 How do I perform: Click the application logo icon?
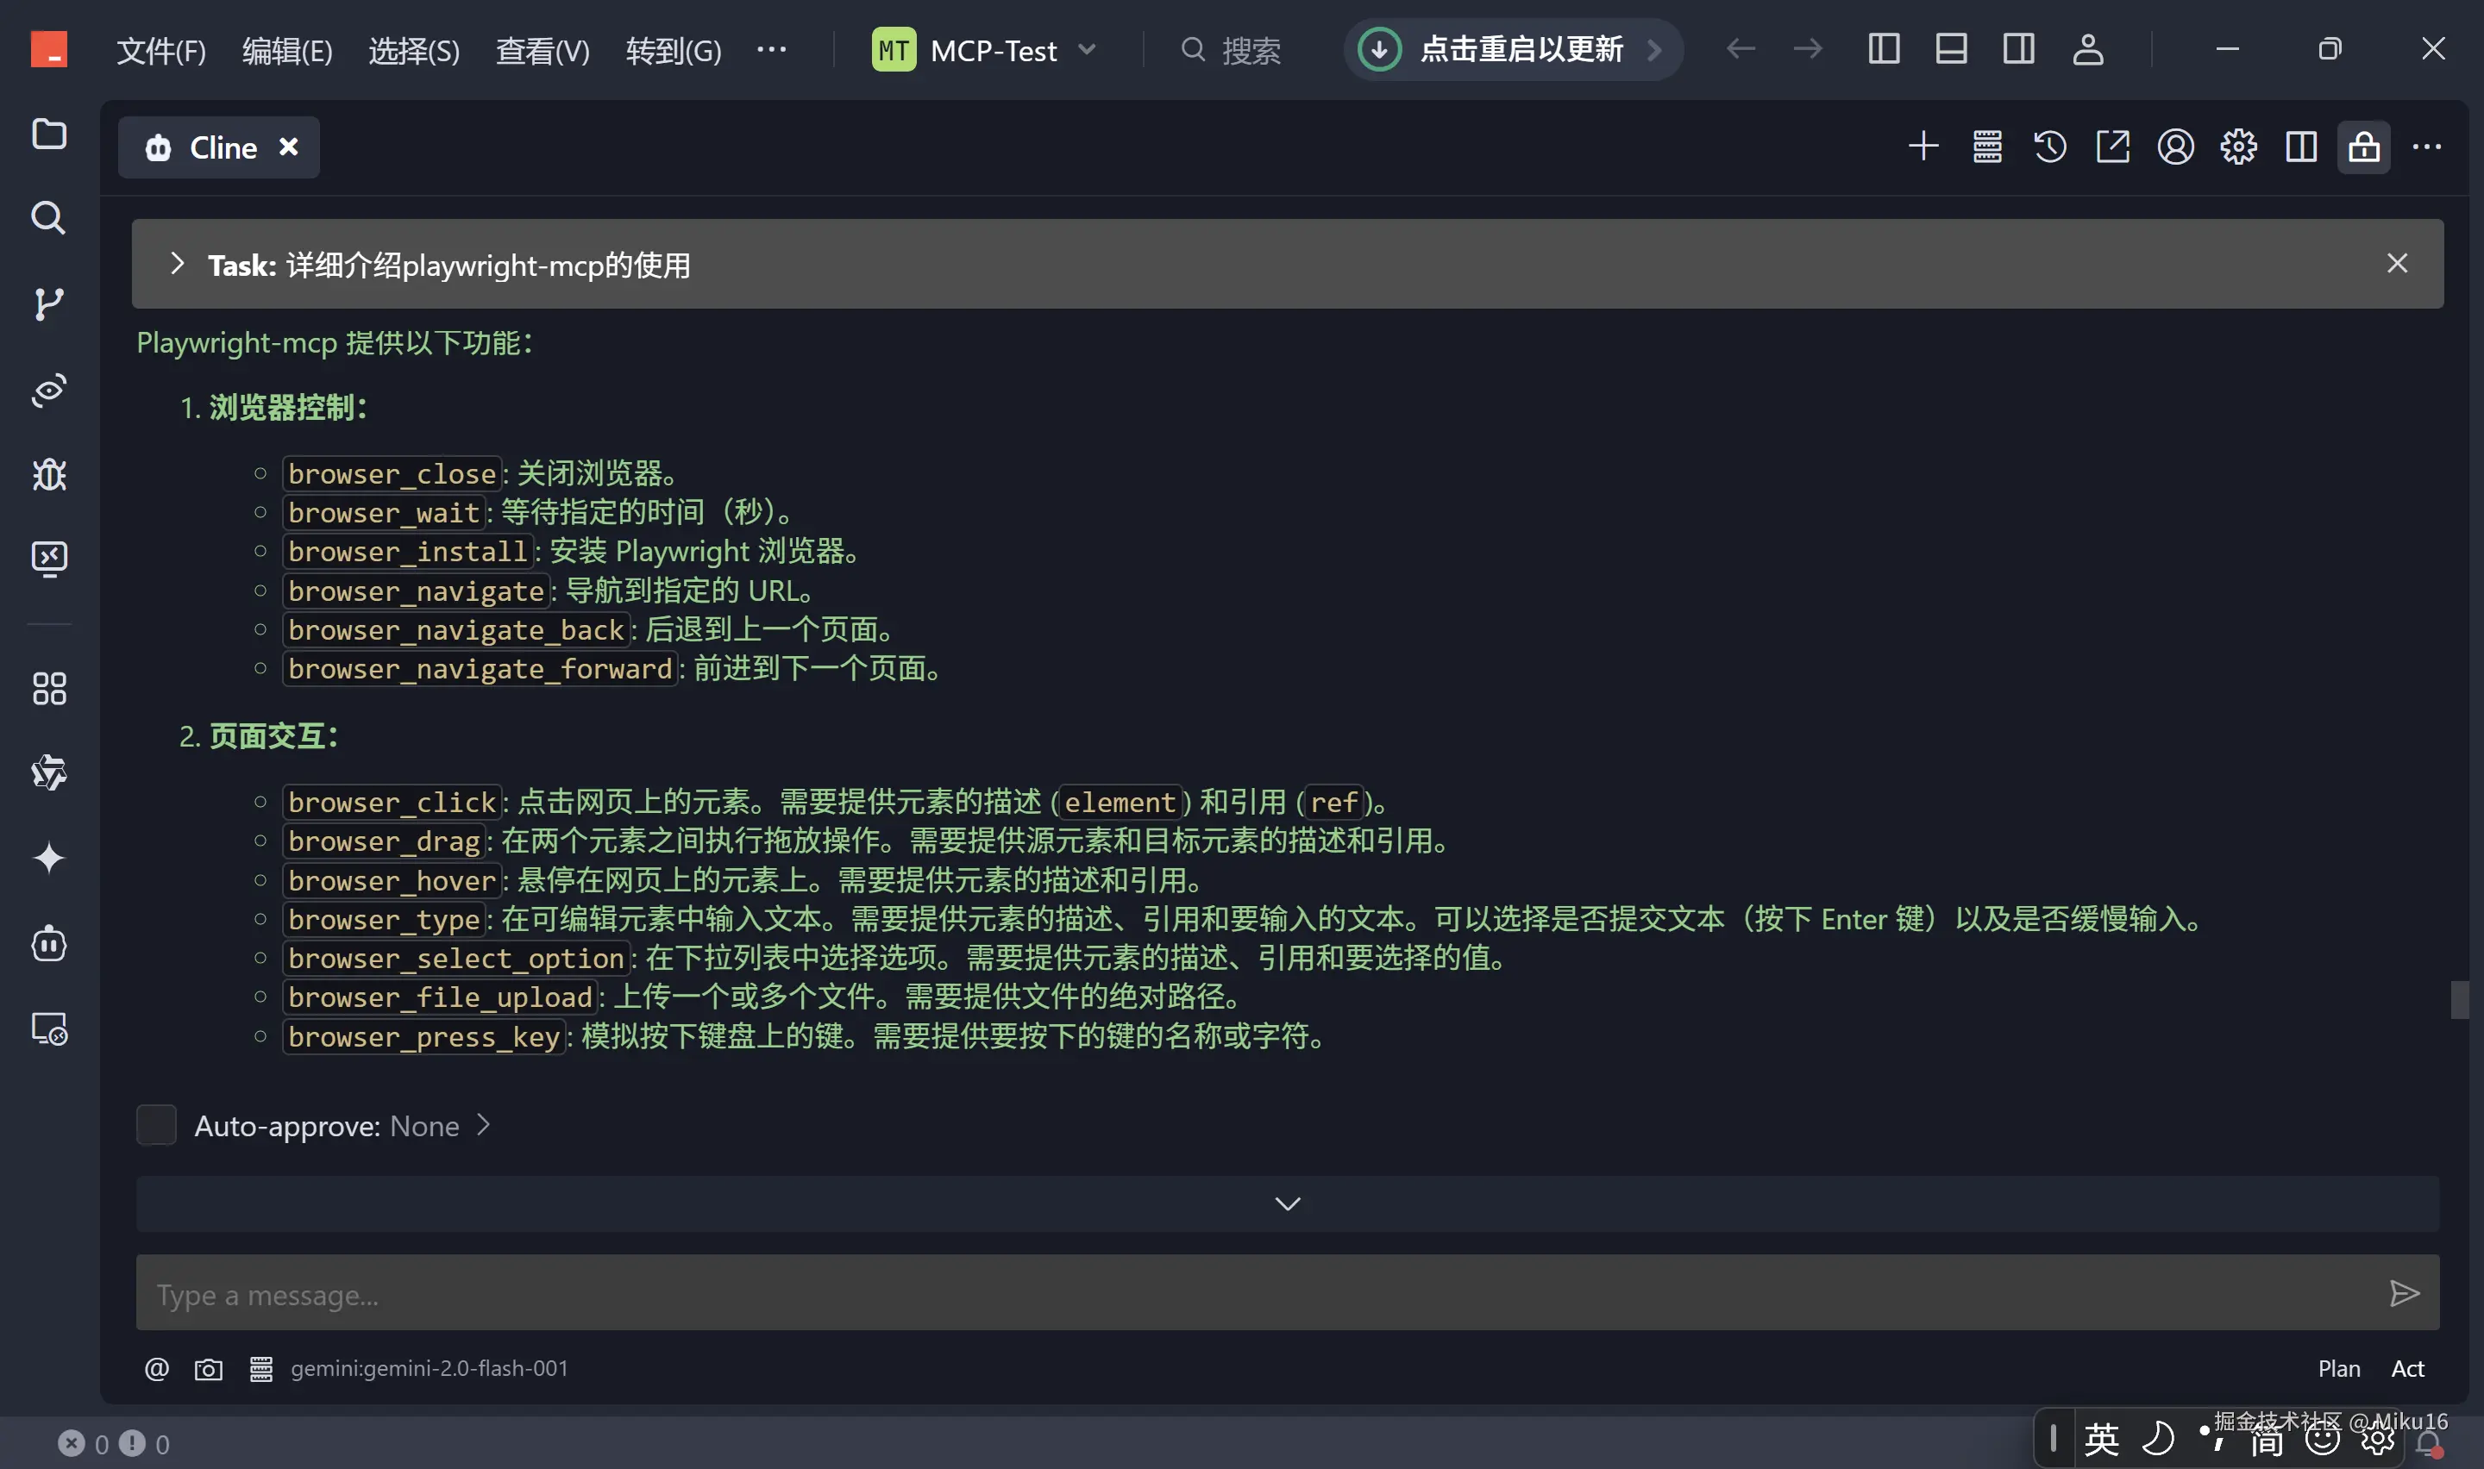[x=48, y=48]
